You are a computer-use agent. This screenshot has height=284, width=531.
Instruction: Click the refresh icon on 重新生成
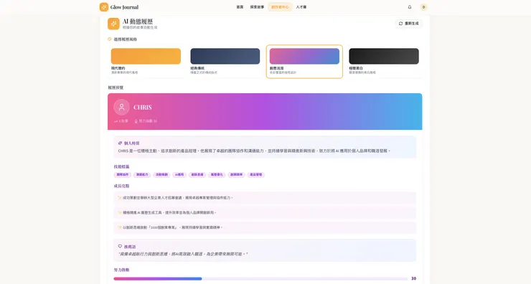point(400,24)
